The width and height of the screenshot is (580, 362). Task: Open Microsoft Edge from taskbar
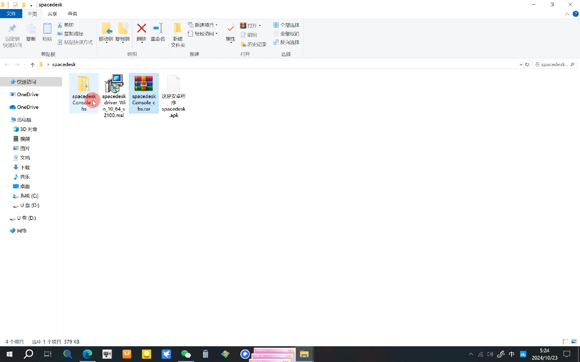pyautogui.click(x=87, y=354)
